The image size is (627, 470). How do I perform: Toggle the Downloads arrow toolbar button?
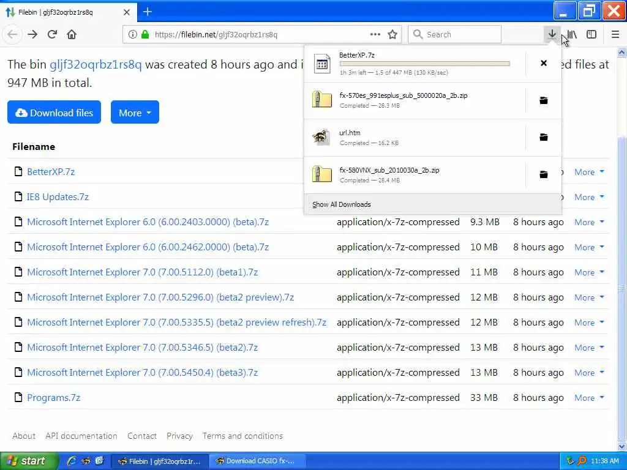click(x=552, y=34)
